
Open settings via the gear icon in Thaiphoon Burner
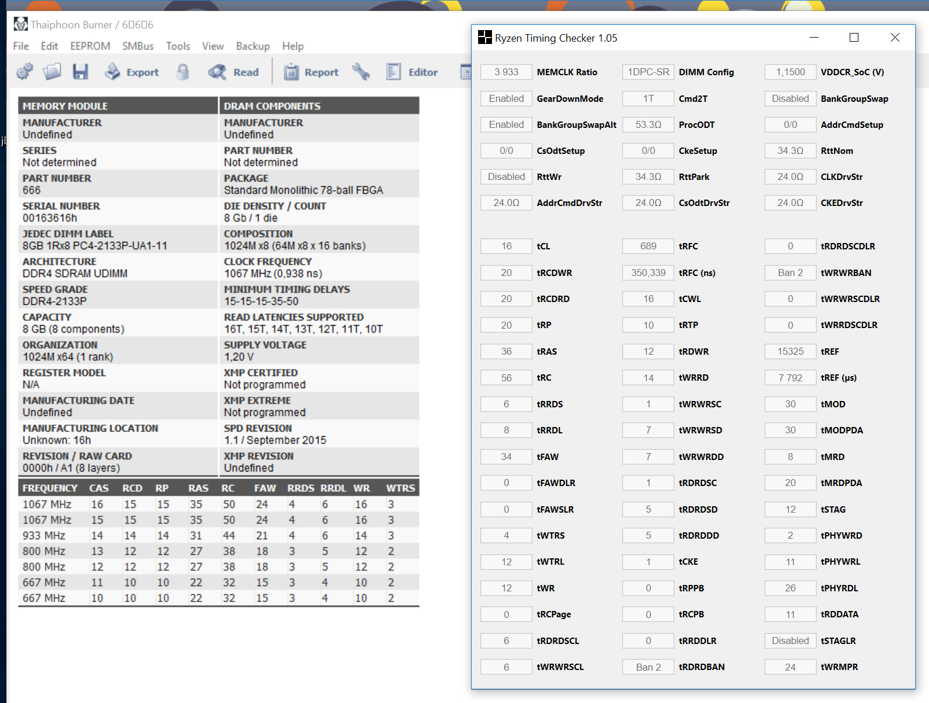pyautogui.click(x=24, y=72)
